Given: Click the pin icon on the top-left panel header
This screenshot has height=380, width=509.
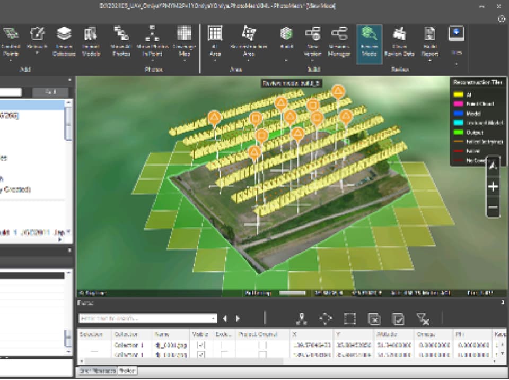Looking at the screenshot, I should click(x=69, y=80).
